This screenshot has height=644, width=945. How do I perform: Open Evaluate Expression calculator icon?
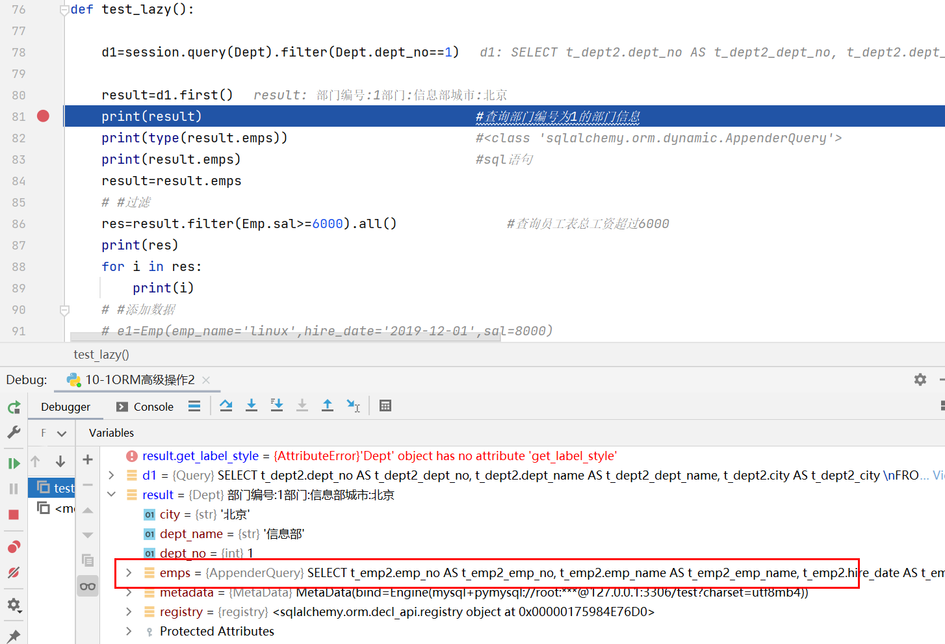[x=385, y=406]
